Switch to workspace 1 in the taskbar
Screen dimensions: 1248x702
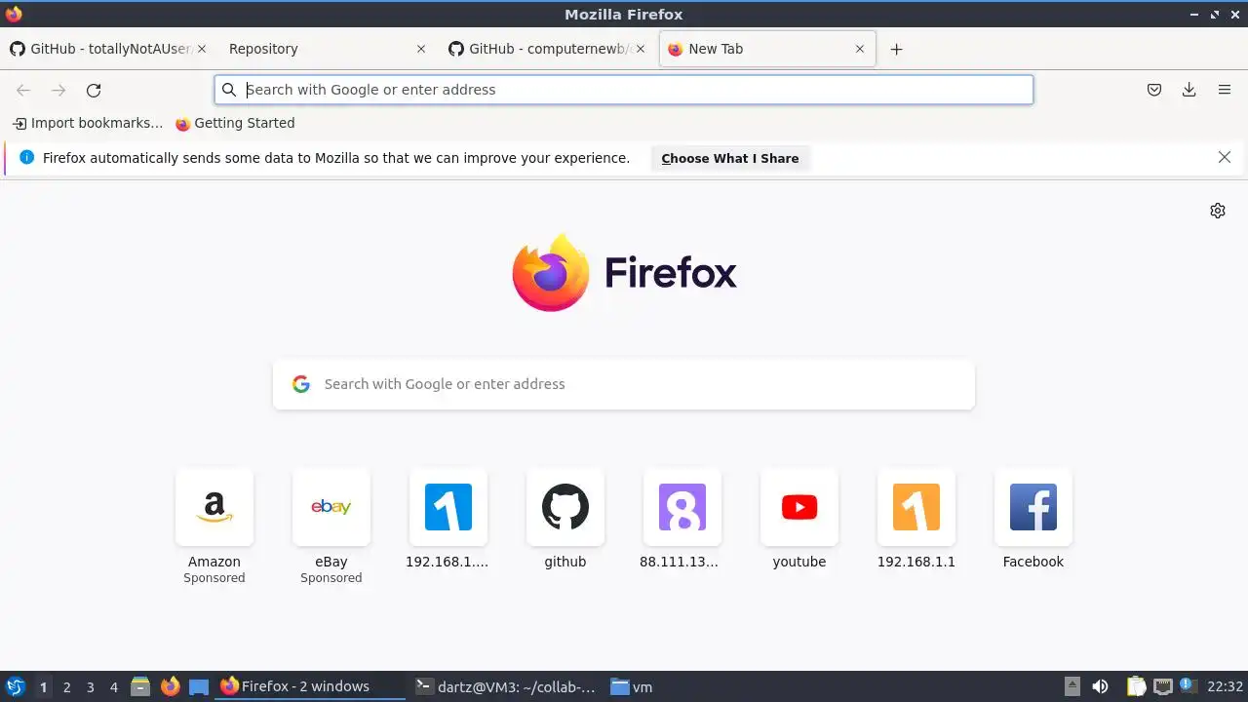[43, 687]
